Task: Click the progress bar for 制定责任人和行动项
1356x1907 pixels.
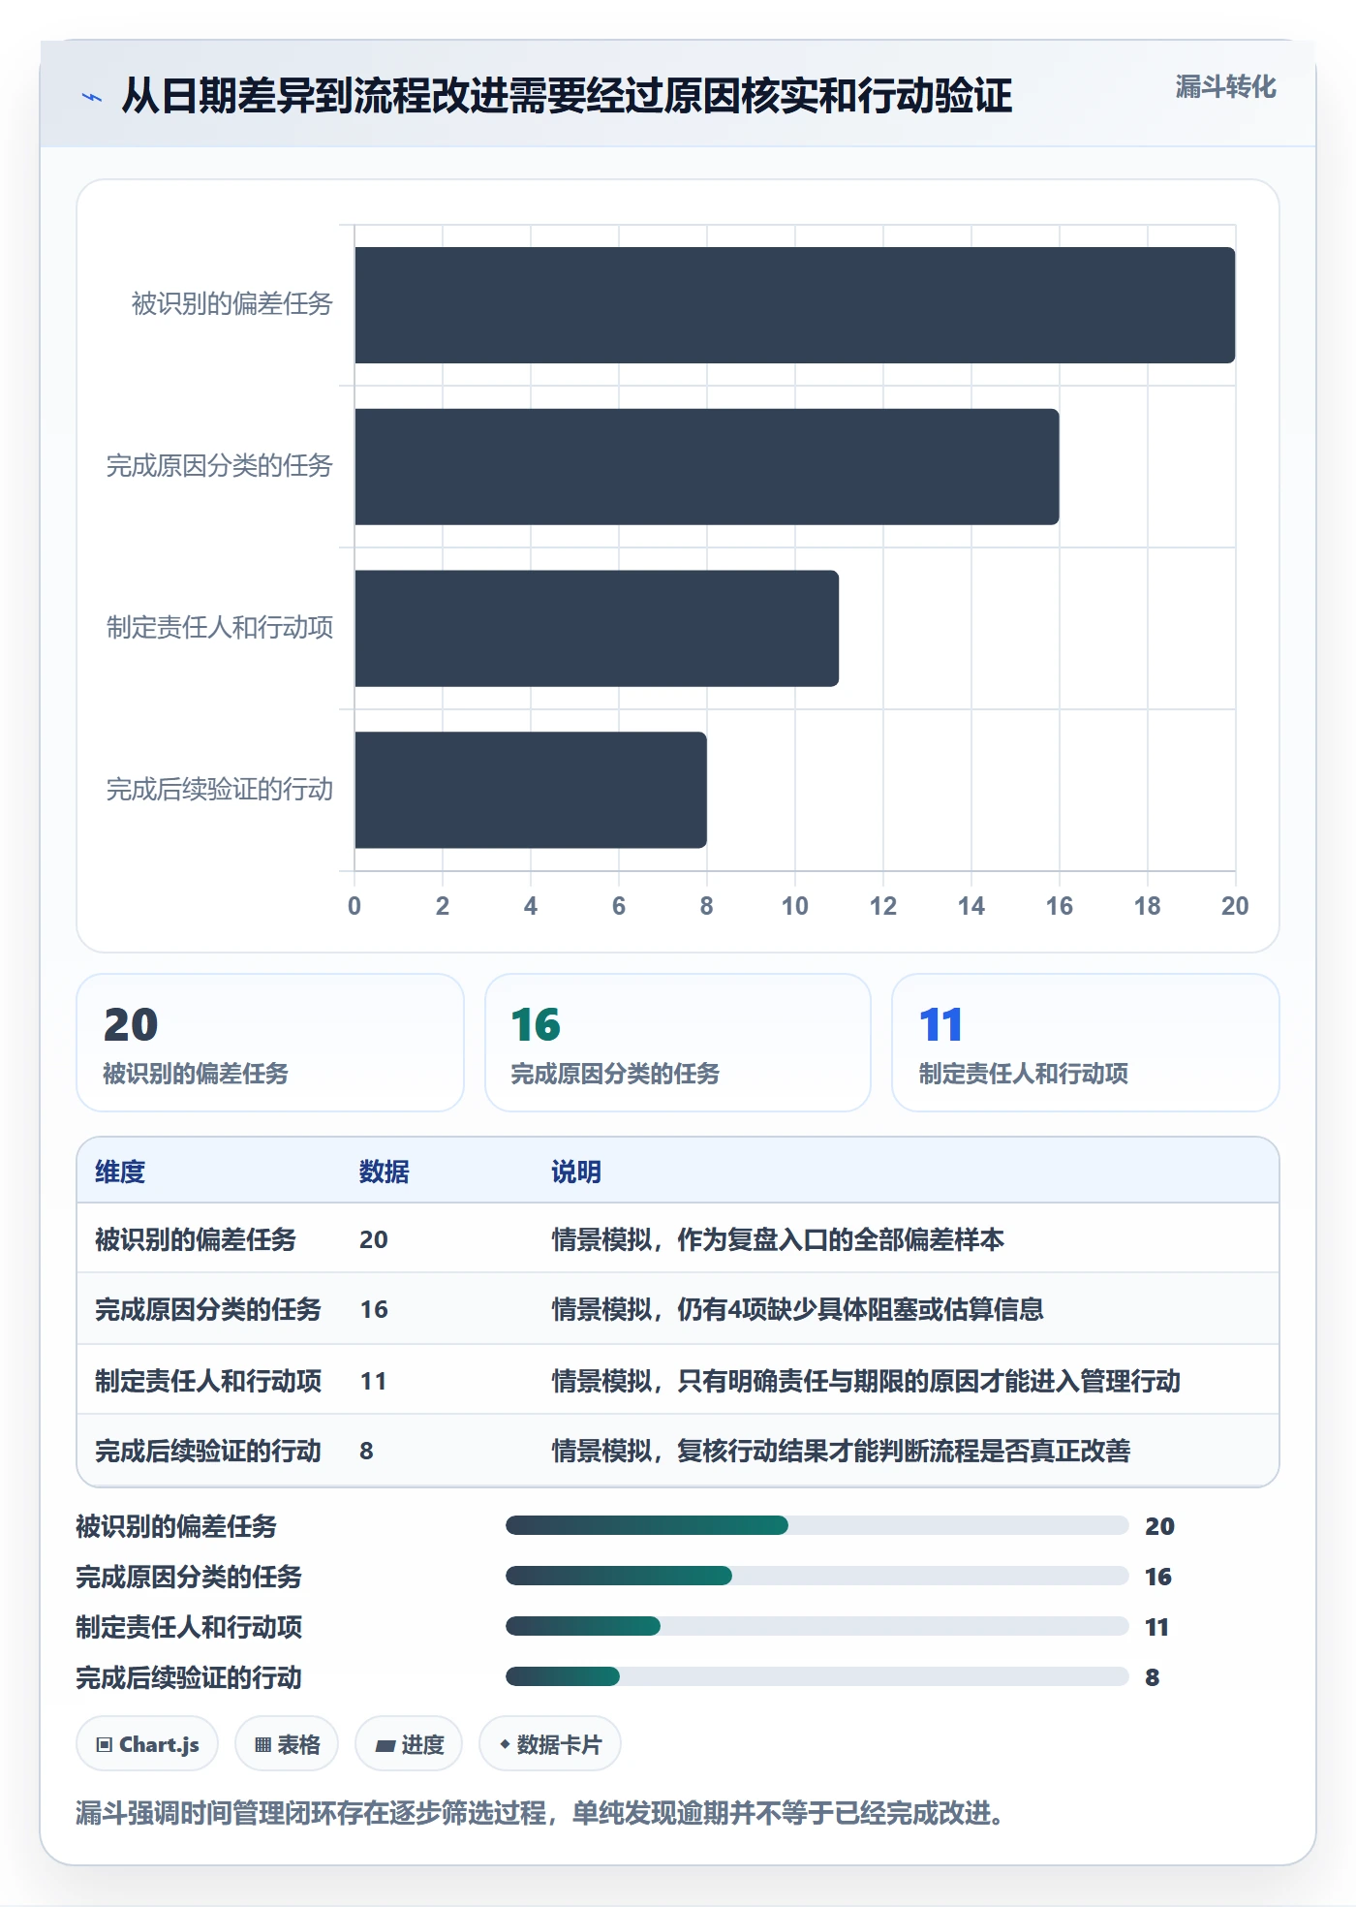Action: (x=817, y=1627)
